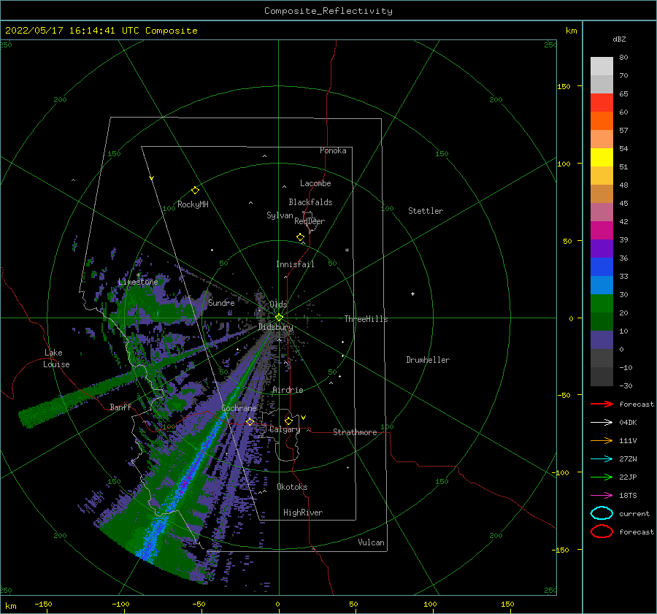
Task: Click the Calgary city label
Action: 285,429
